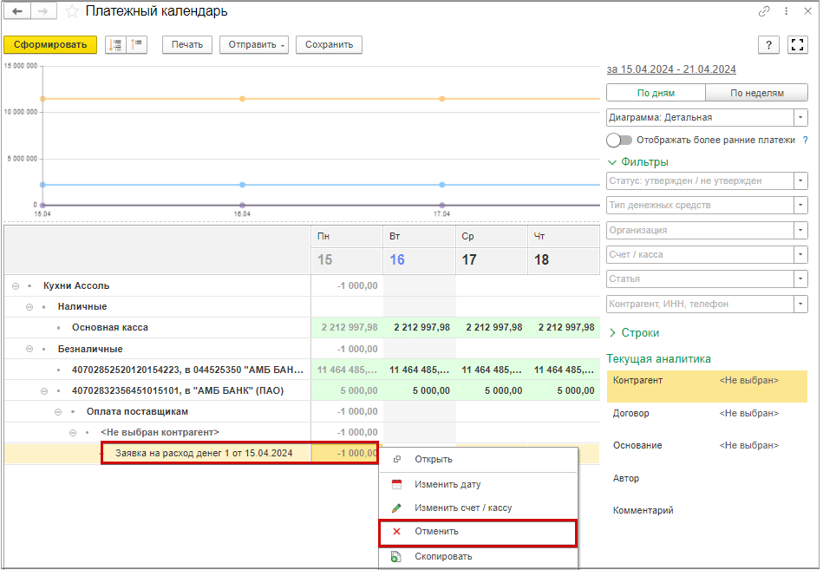Select the По дням view
This screenshot has width=823, height=570.
[x=656, y=93]
